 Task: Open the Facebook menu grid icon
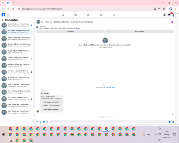point(164,15)
